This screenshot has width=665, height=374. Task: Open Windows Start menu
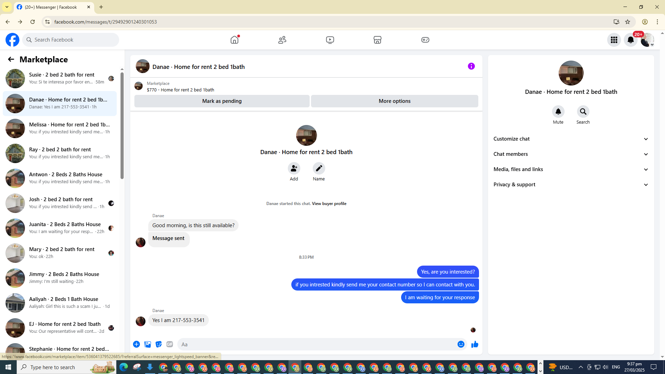coord(8,367)
